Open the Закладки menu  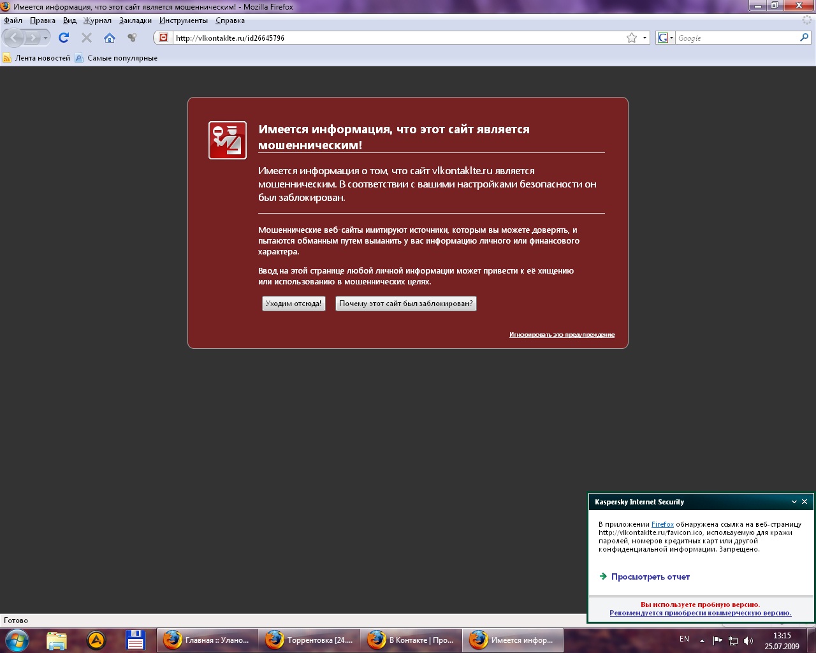[x=135, y=20]
